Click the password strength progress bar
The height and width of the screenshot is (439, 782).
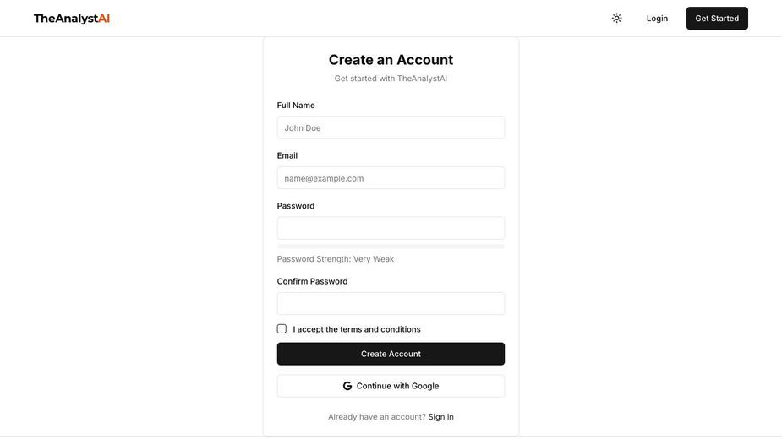coord(391,247)
